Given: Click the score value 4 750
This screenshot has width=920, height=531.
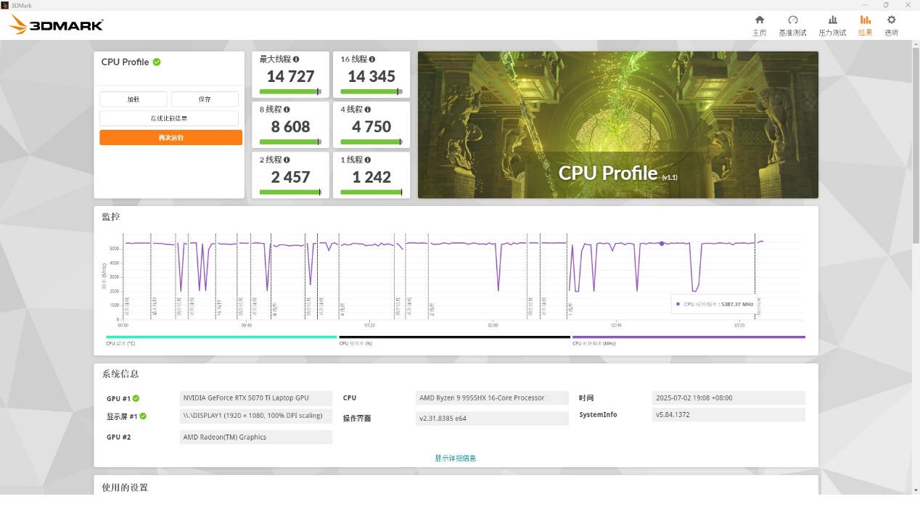Looking at the screenshot, I should pyautogui.click(x=371, y=126).
